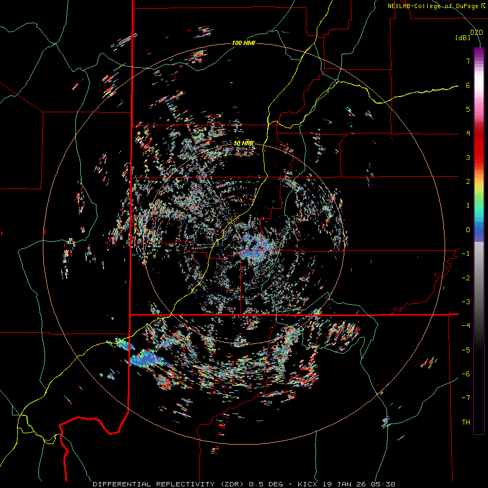Screen dimensions: 488x488
Task: Click the 100 NMI range ring label
Action: click(243, 43)
